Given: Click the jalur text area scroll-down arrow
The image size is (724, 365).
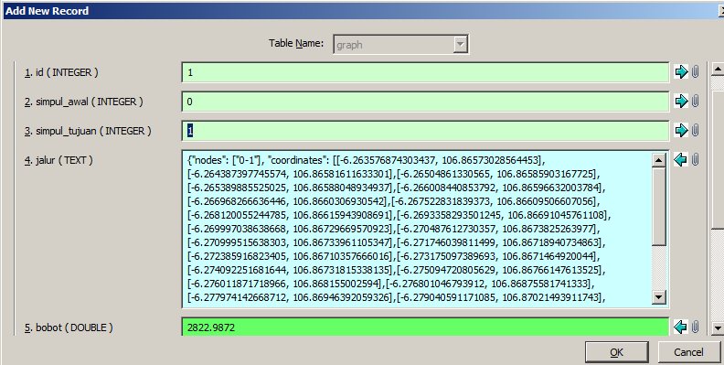Looking at the screenshot, I should [659, 297].
